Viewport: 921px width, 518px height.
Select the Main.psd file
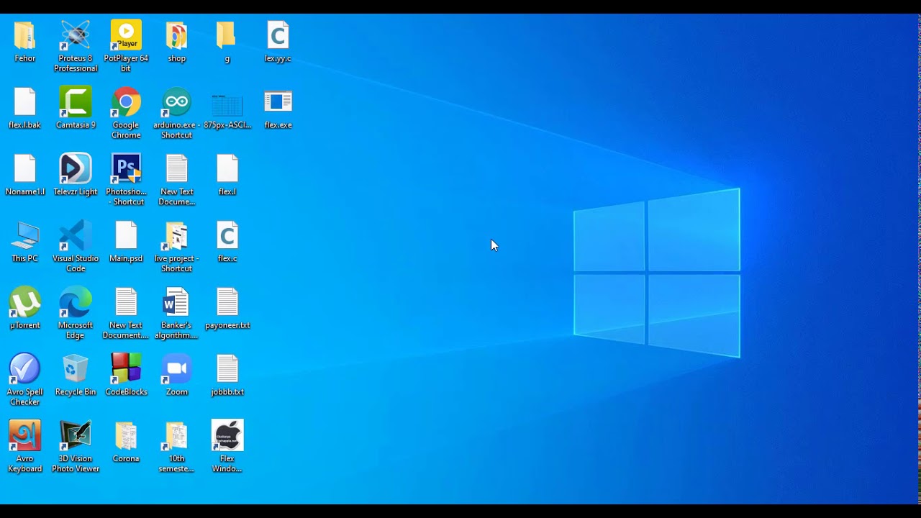pyautogui.click(x=126, y=236)
